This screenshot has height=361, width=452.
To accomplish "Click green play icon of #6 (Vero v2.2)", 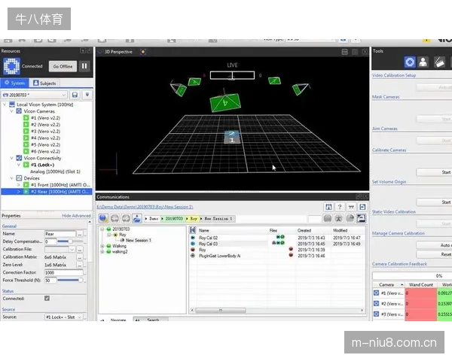I will pos(26,151).
